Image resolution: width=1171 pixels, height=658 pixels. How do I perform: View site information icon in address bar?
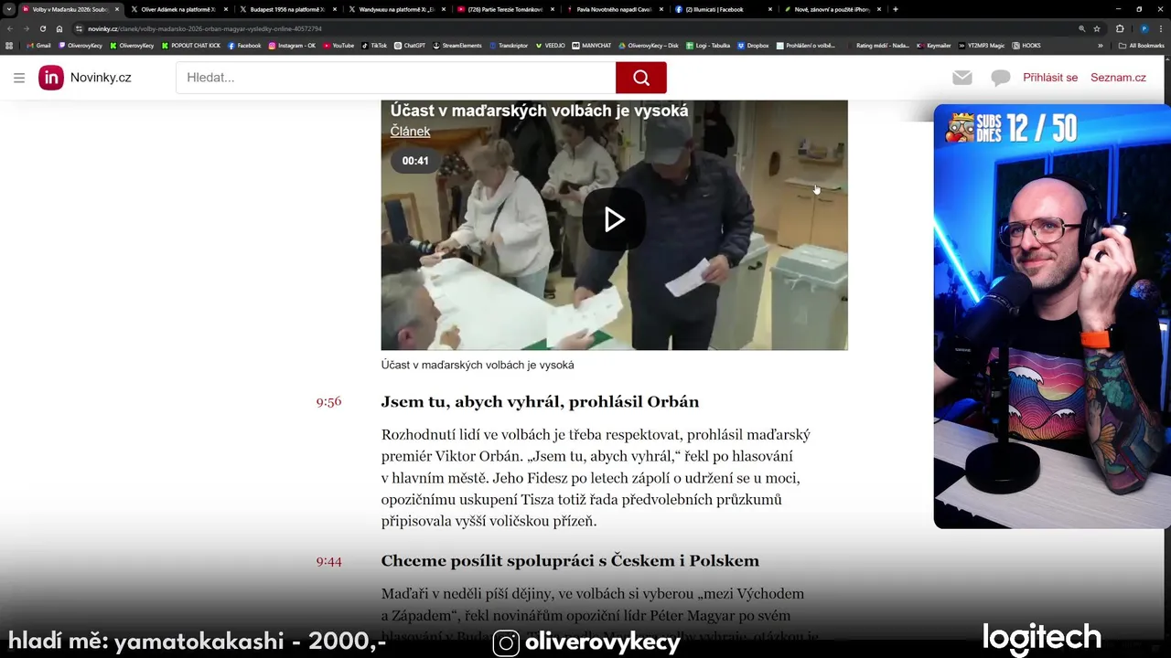[x=80, y=28]
